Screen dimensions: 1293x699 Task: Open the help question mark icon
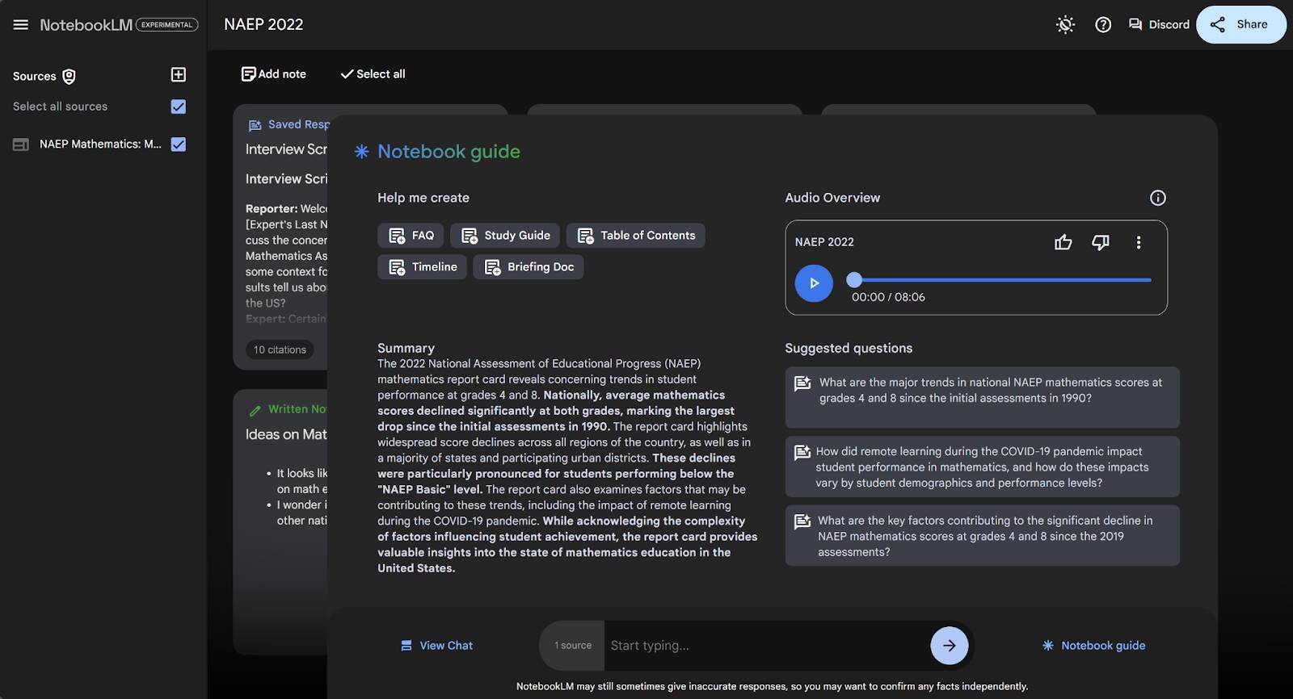click(1103, 25)
